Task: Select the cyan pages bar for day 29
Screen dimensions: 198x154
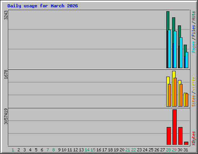Action: tap(175, 50)
